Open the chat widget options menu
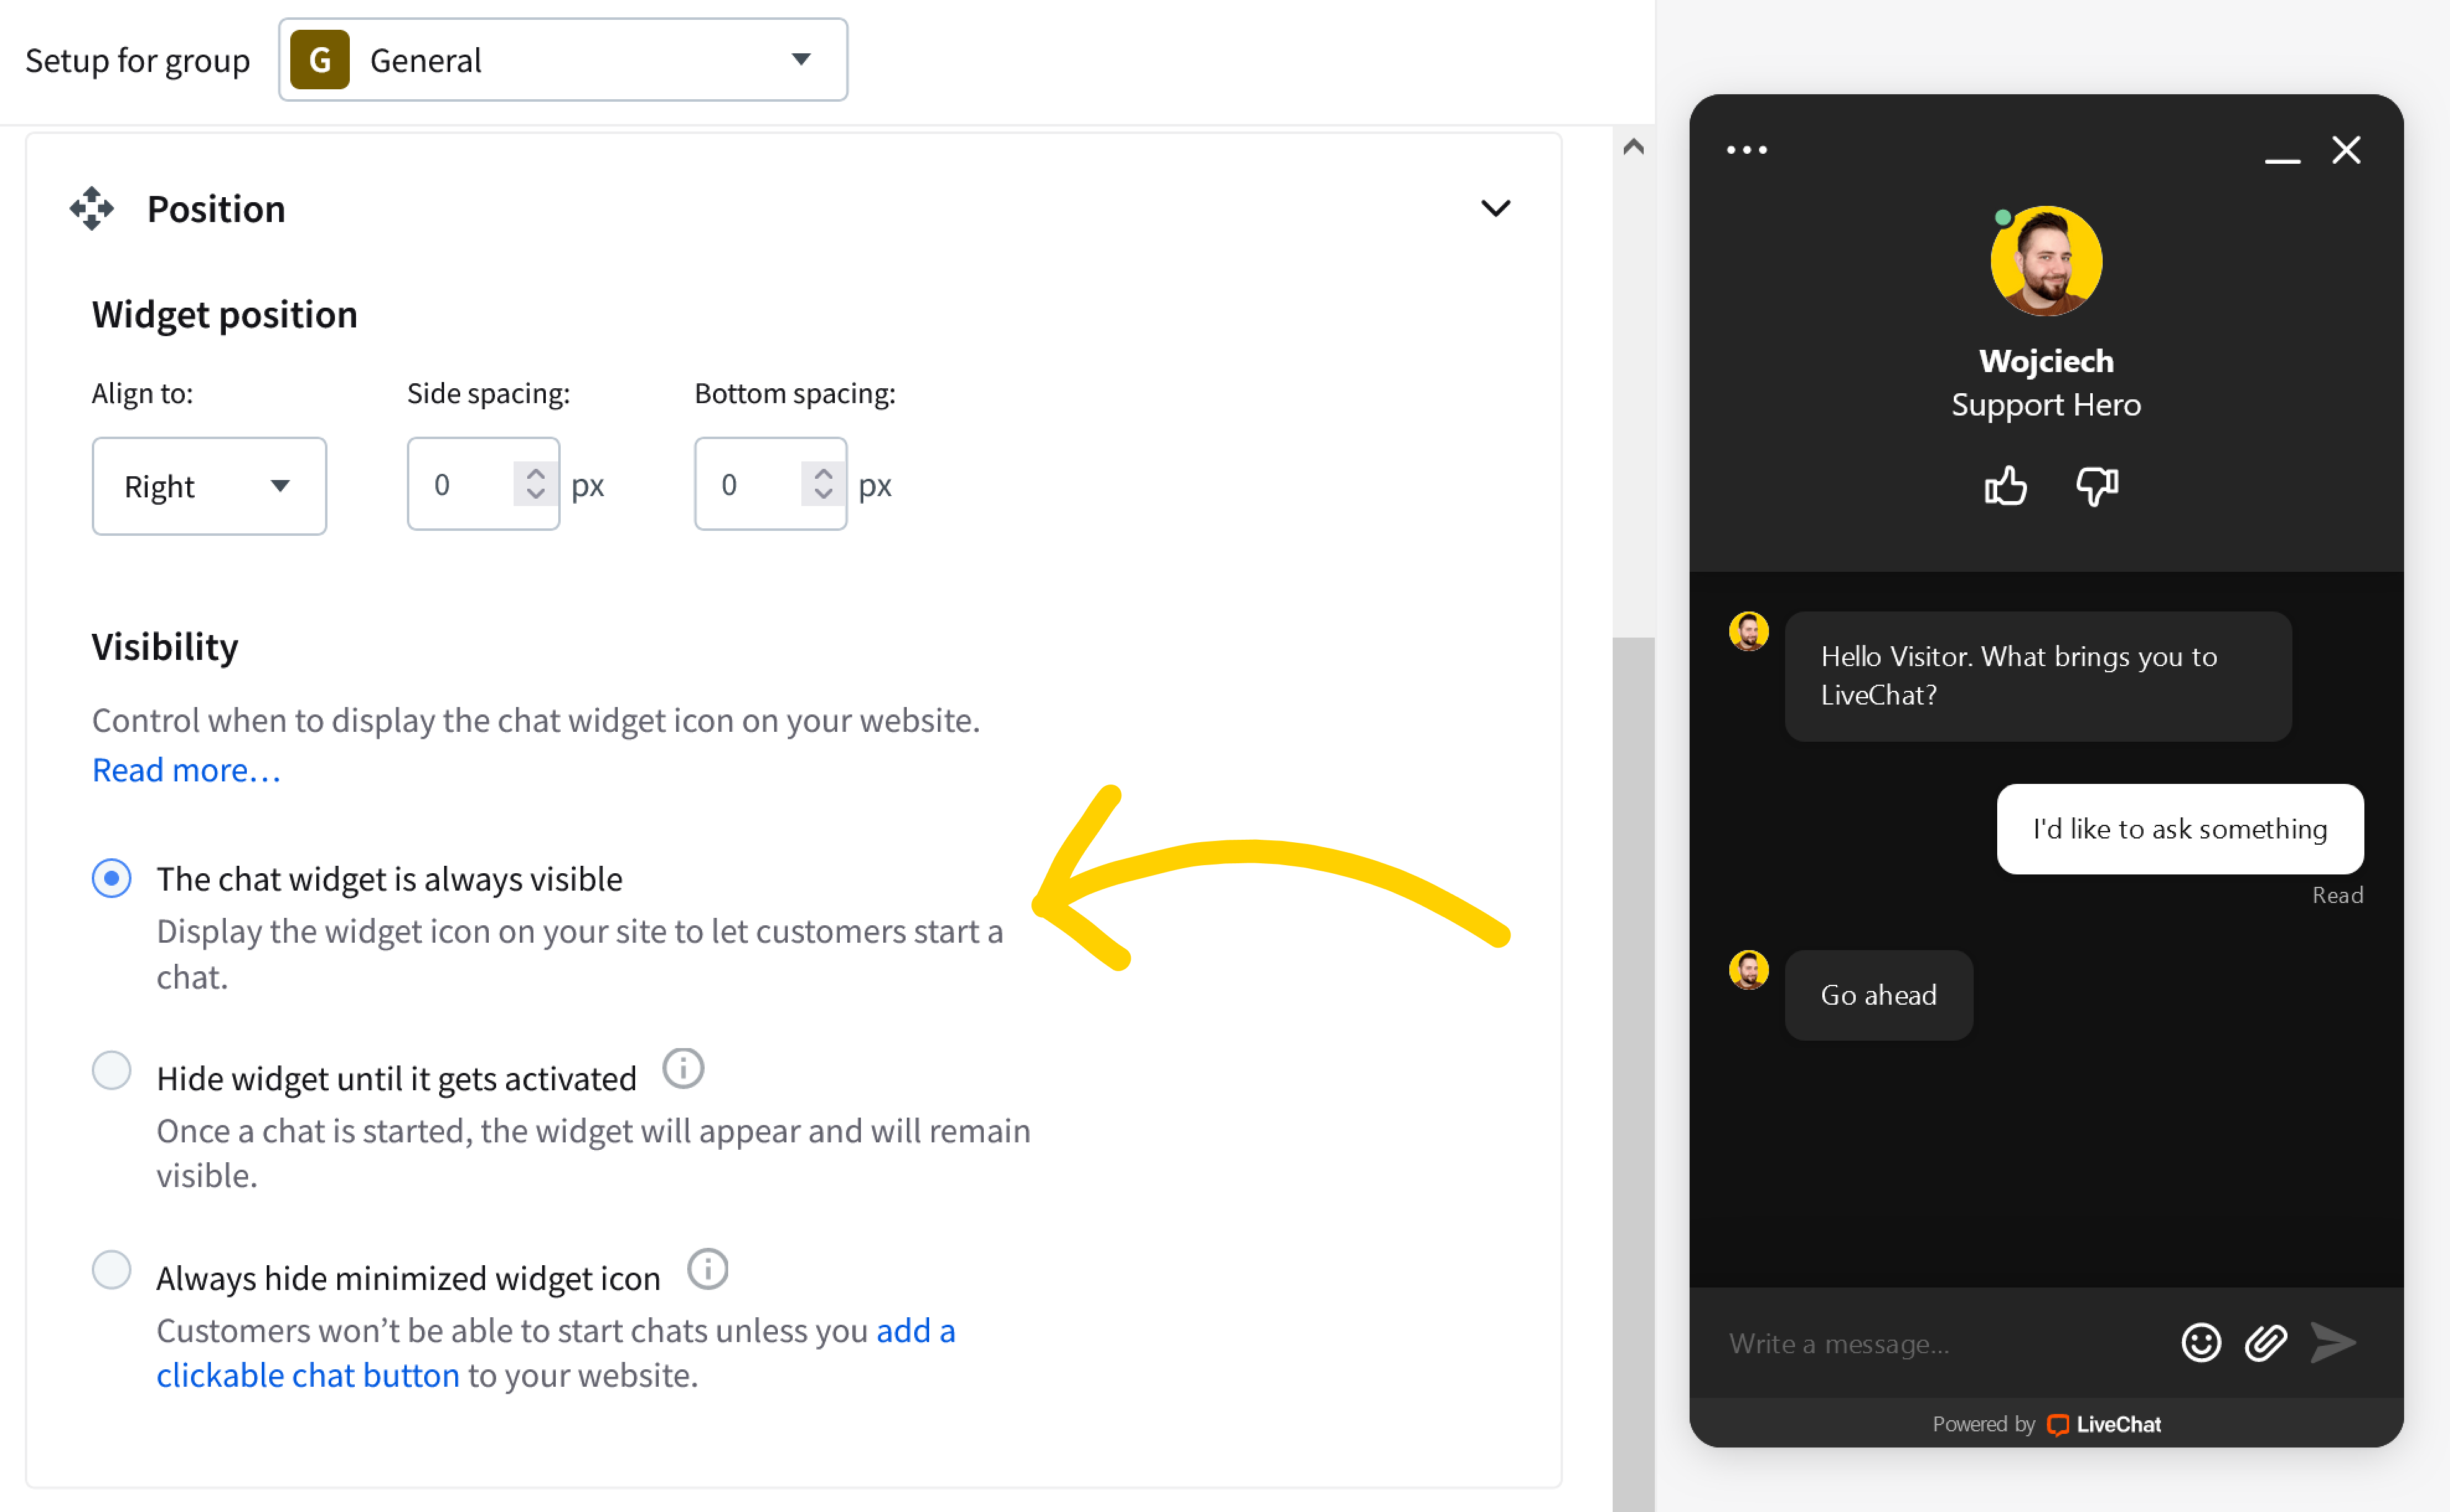The height and width of the screenshot is (1512, 2450). pyautogui.click(x=1747, y=150)
